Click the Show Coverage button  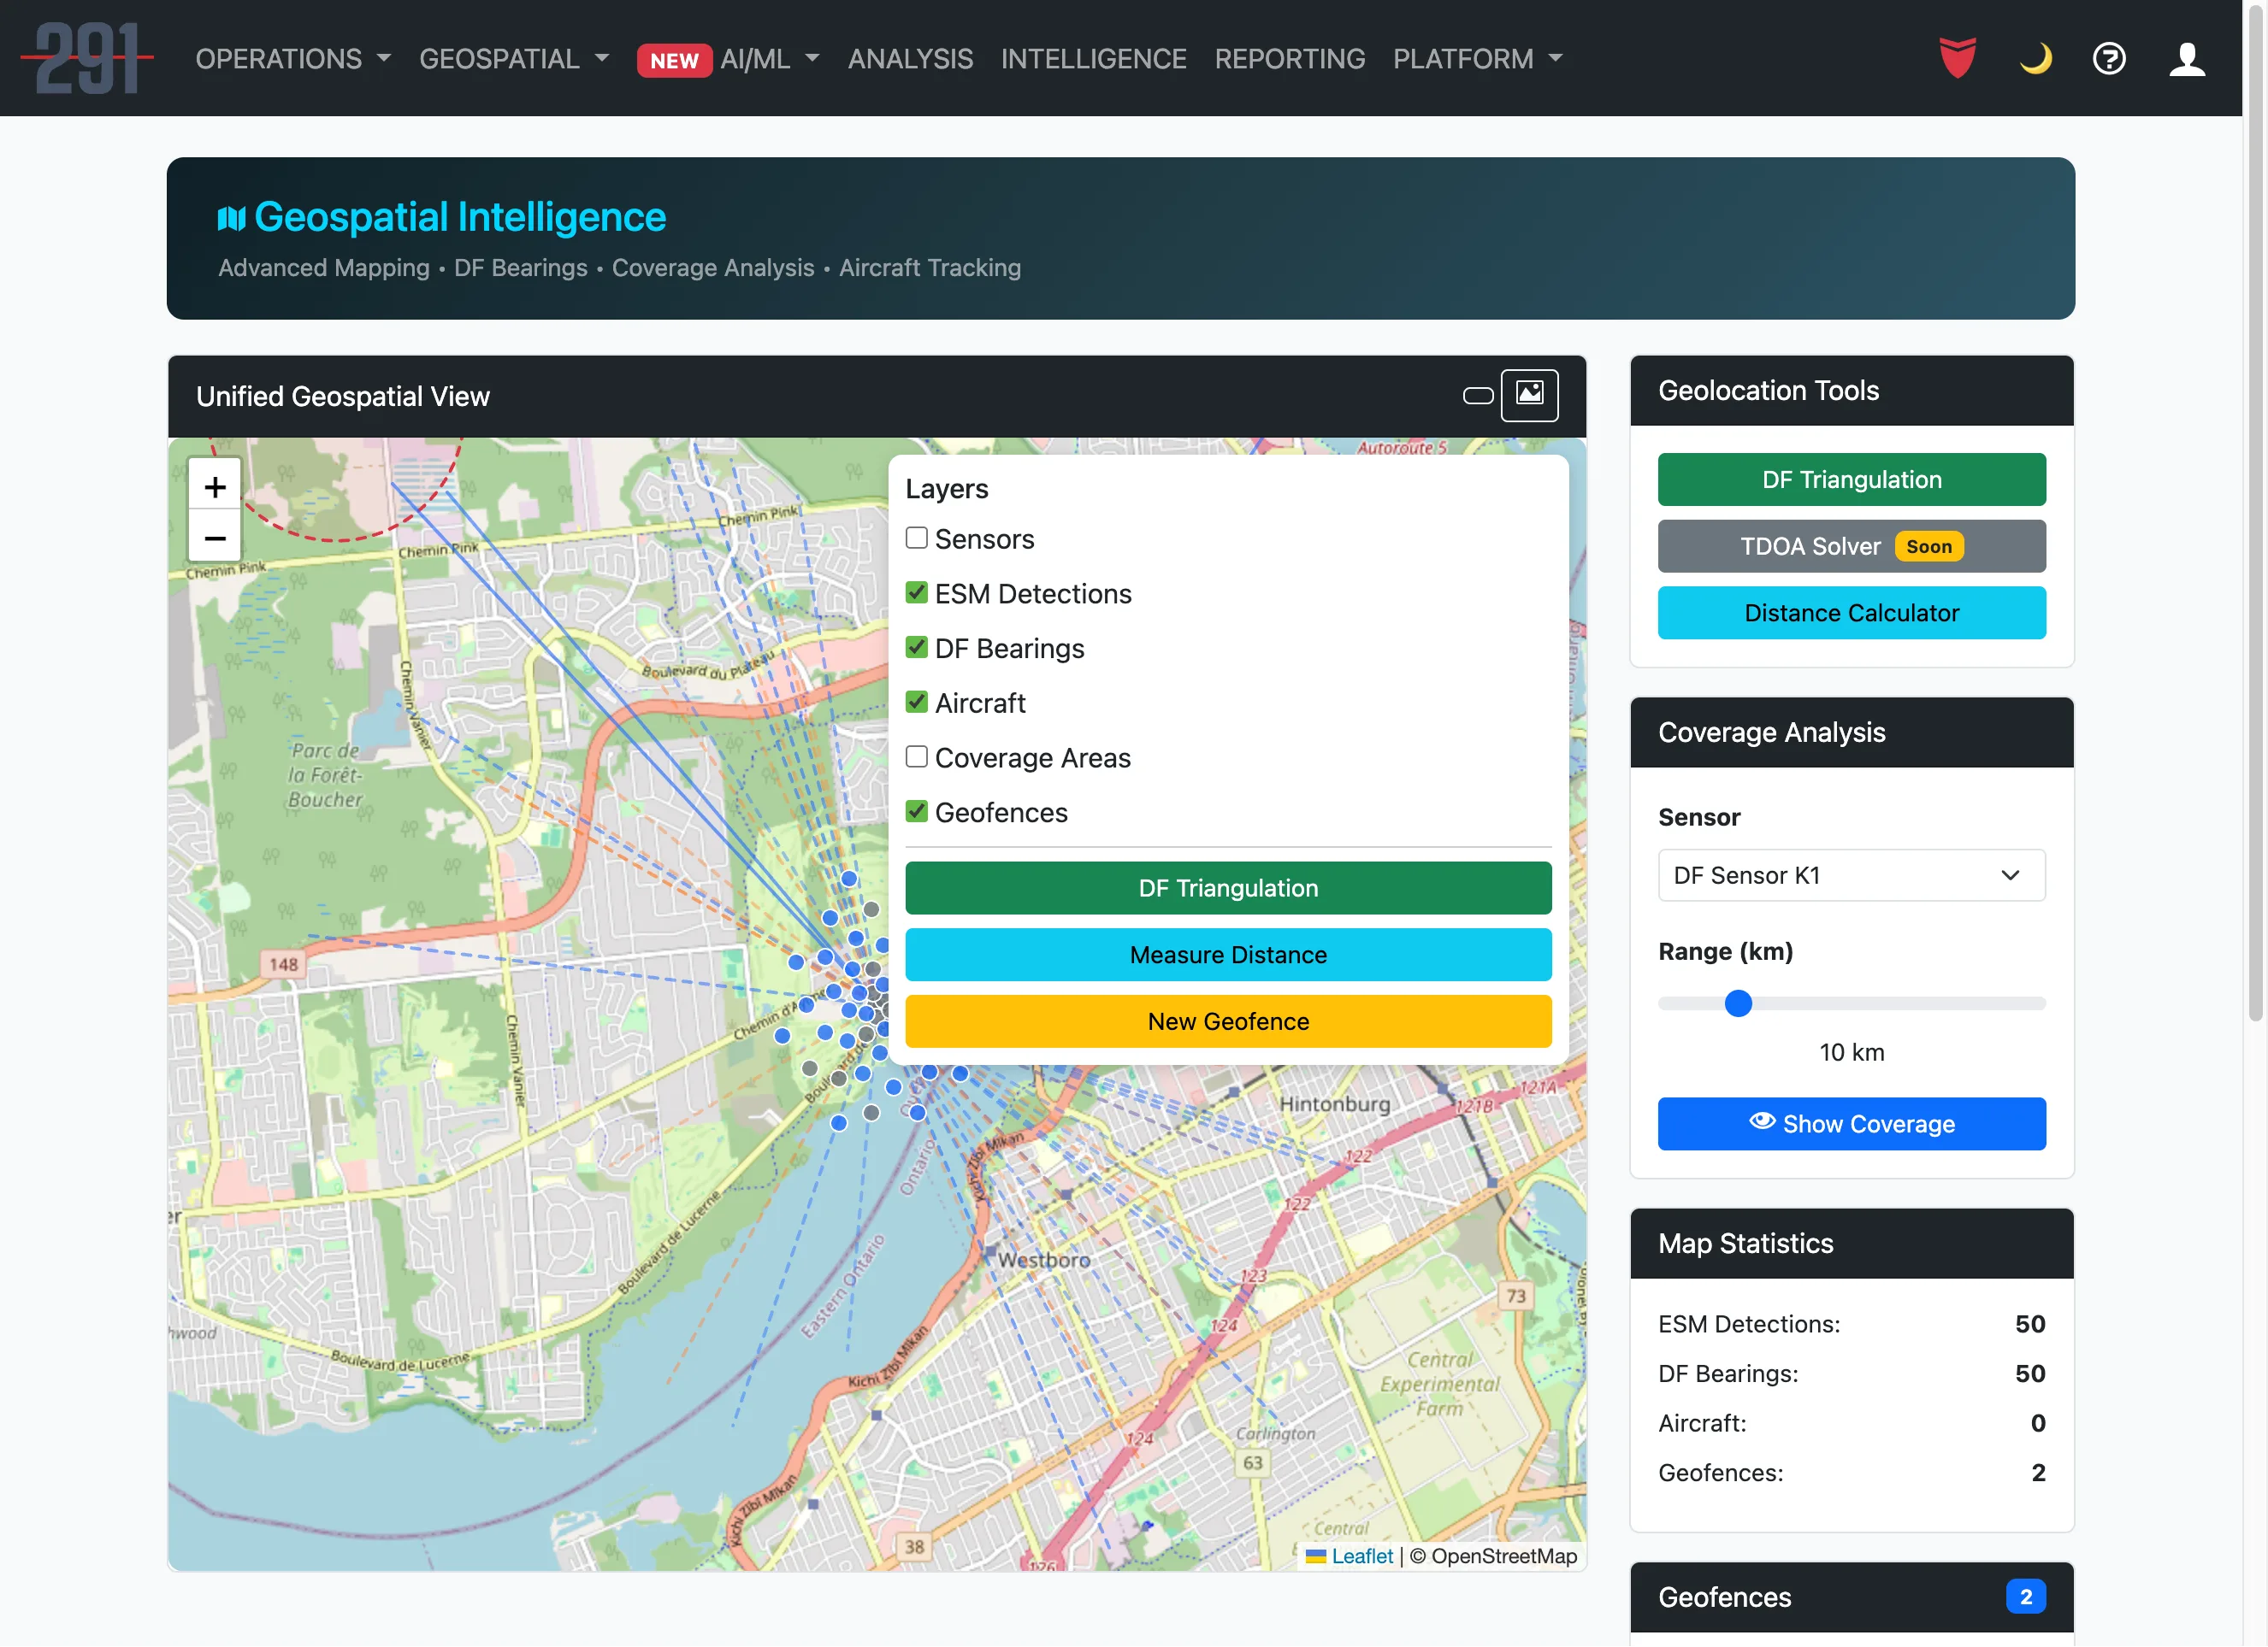[1851, 1123]
